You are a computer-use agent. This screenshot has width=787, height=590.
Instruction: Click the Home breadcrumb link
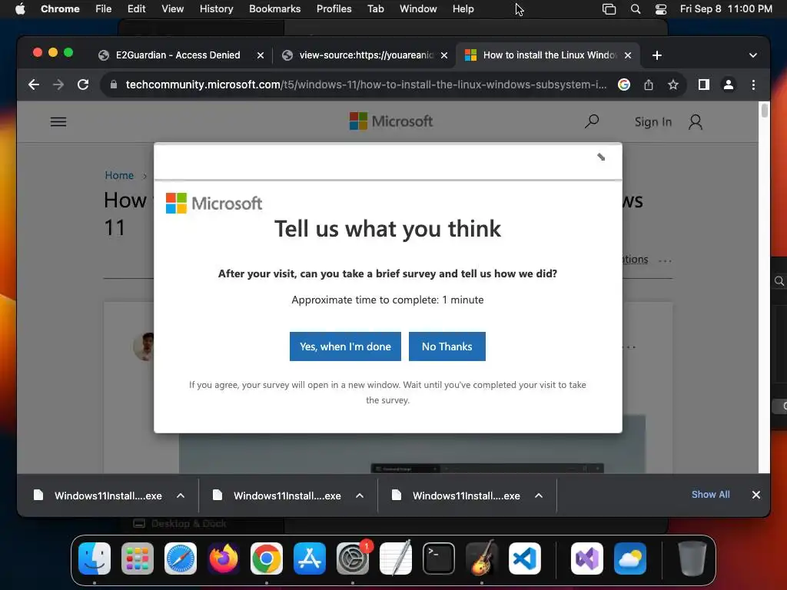click(119, 175)
